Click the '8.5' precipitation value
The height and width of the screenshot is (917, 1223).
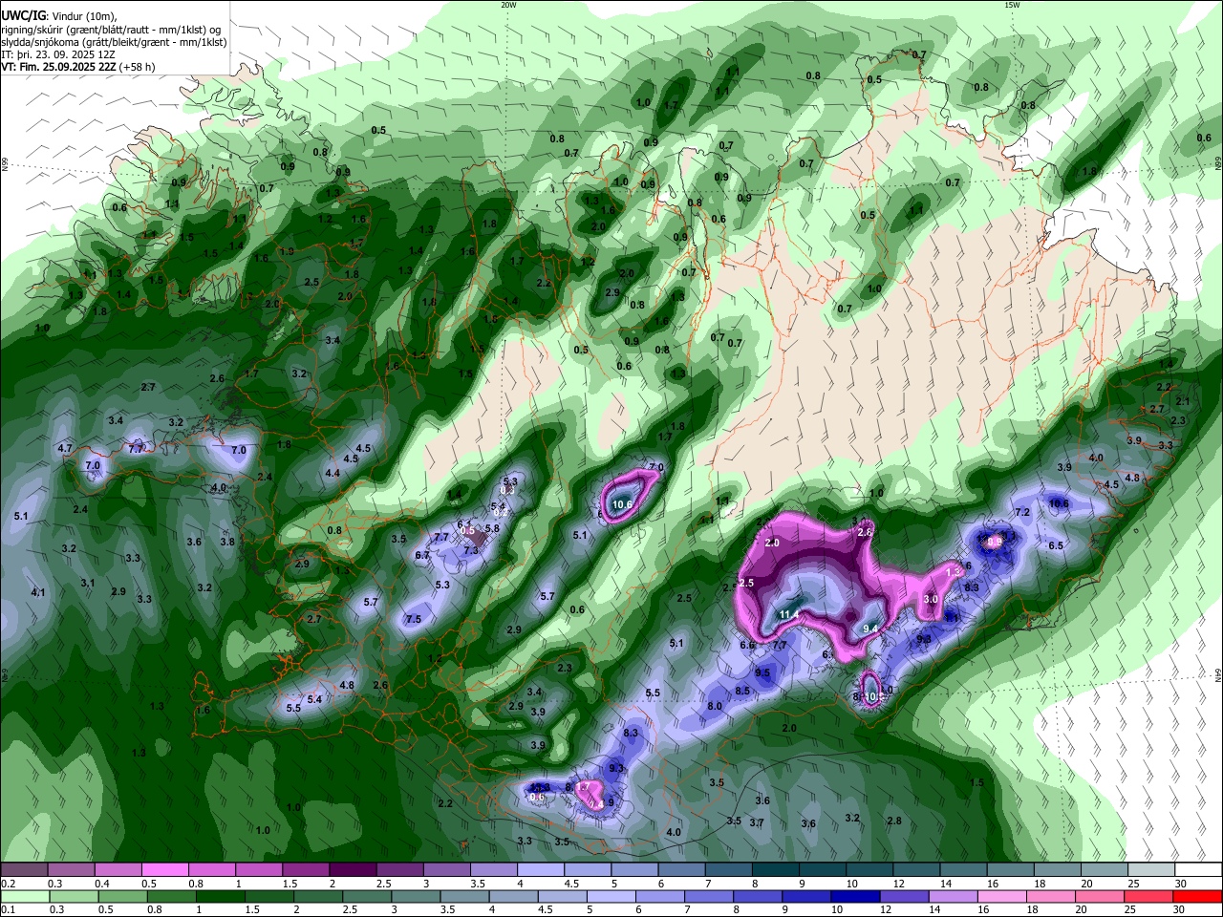click(742, 691)
